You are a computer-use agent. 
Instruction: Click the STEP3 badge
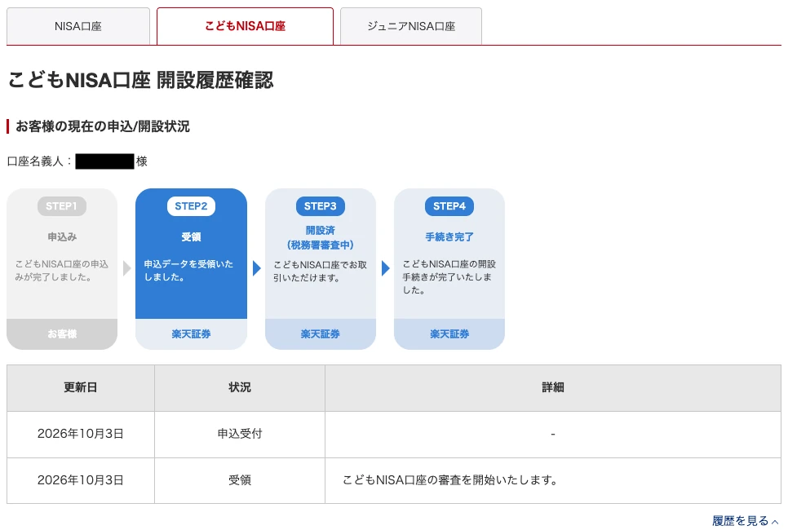click(320, 206)
